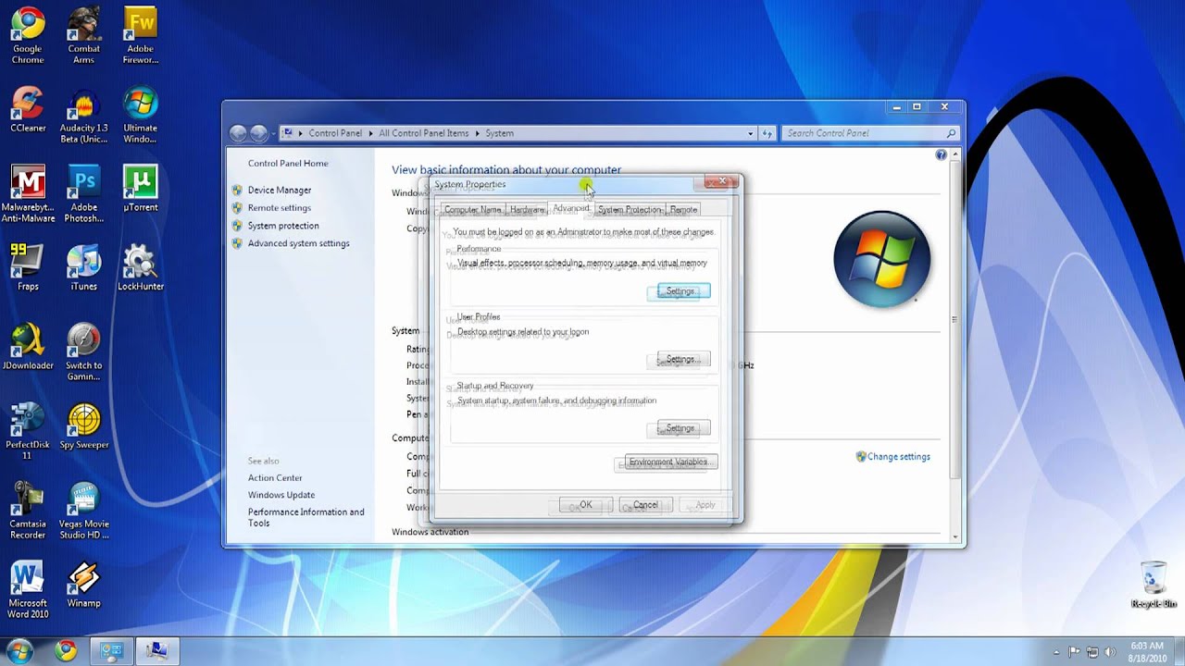
Task: Open Fraps desktop icon
Action: click(x=28, y=267)
